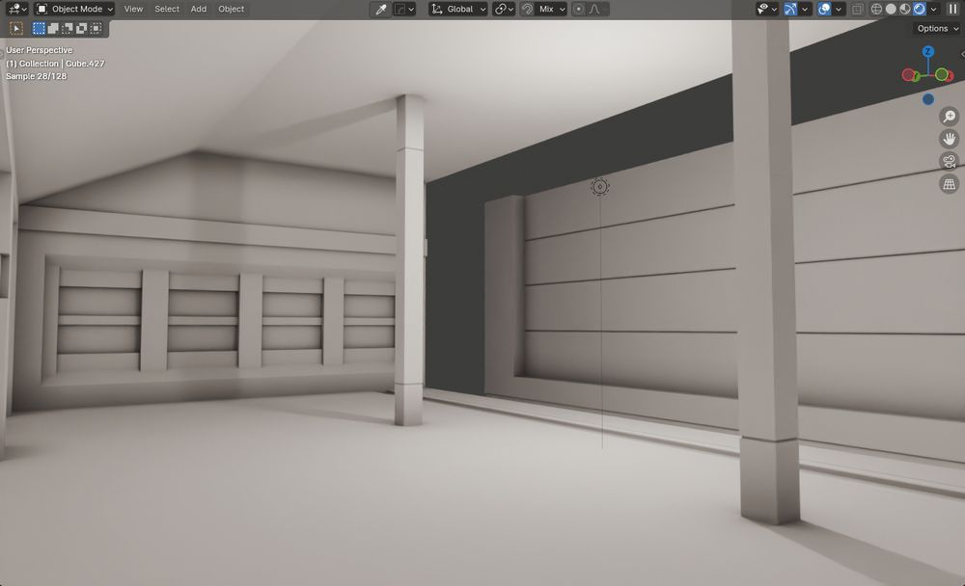Click the eyedropper icon in header

click(x=381, y=9)
